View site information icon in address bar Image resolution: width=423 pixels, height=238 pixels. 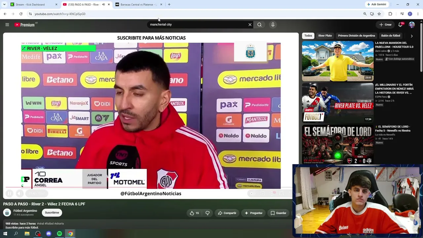[30, 14]
